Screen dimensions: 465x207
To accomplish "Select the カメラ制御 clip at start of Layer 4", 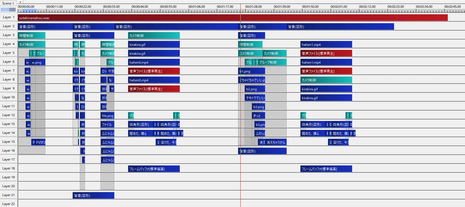I will [32, 44].
